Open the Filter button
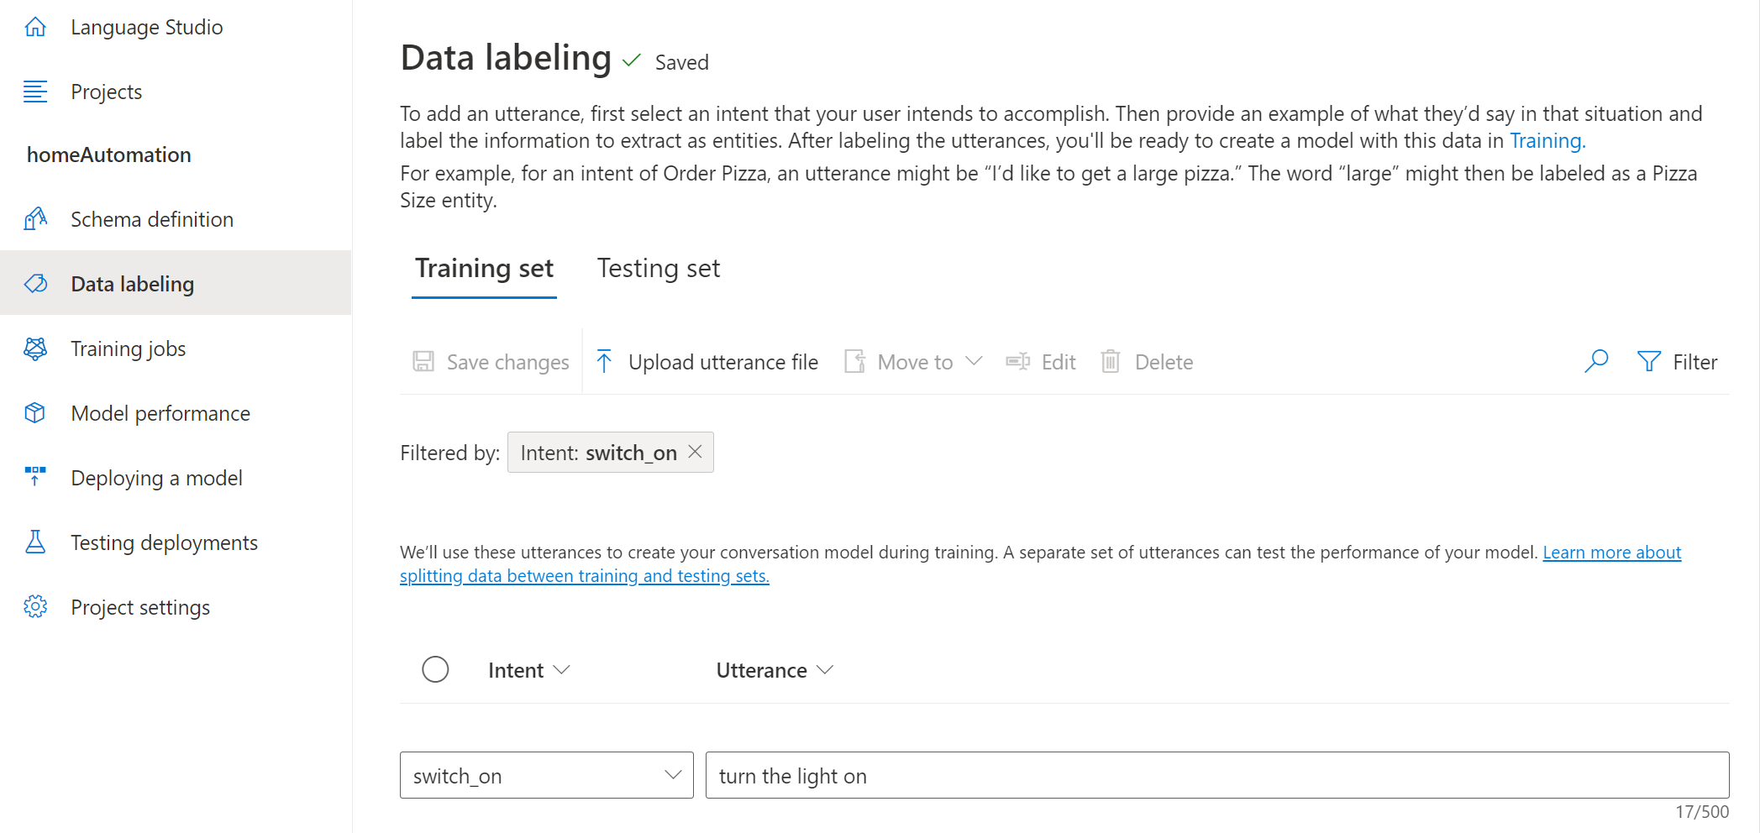 pyautogui.click(x=1677, y=362)
